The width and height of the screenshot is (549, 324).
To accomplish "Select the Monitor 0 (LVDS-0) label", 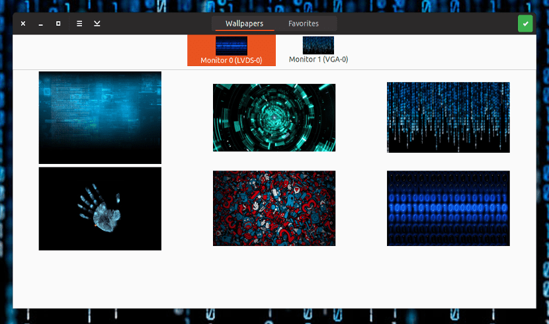I will pyautogui.click(x=231, y=61).
